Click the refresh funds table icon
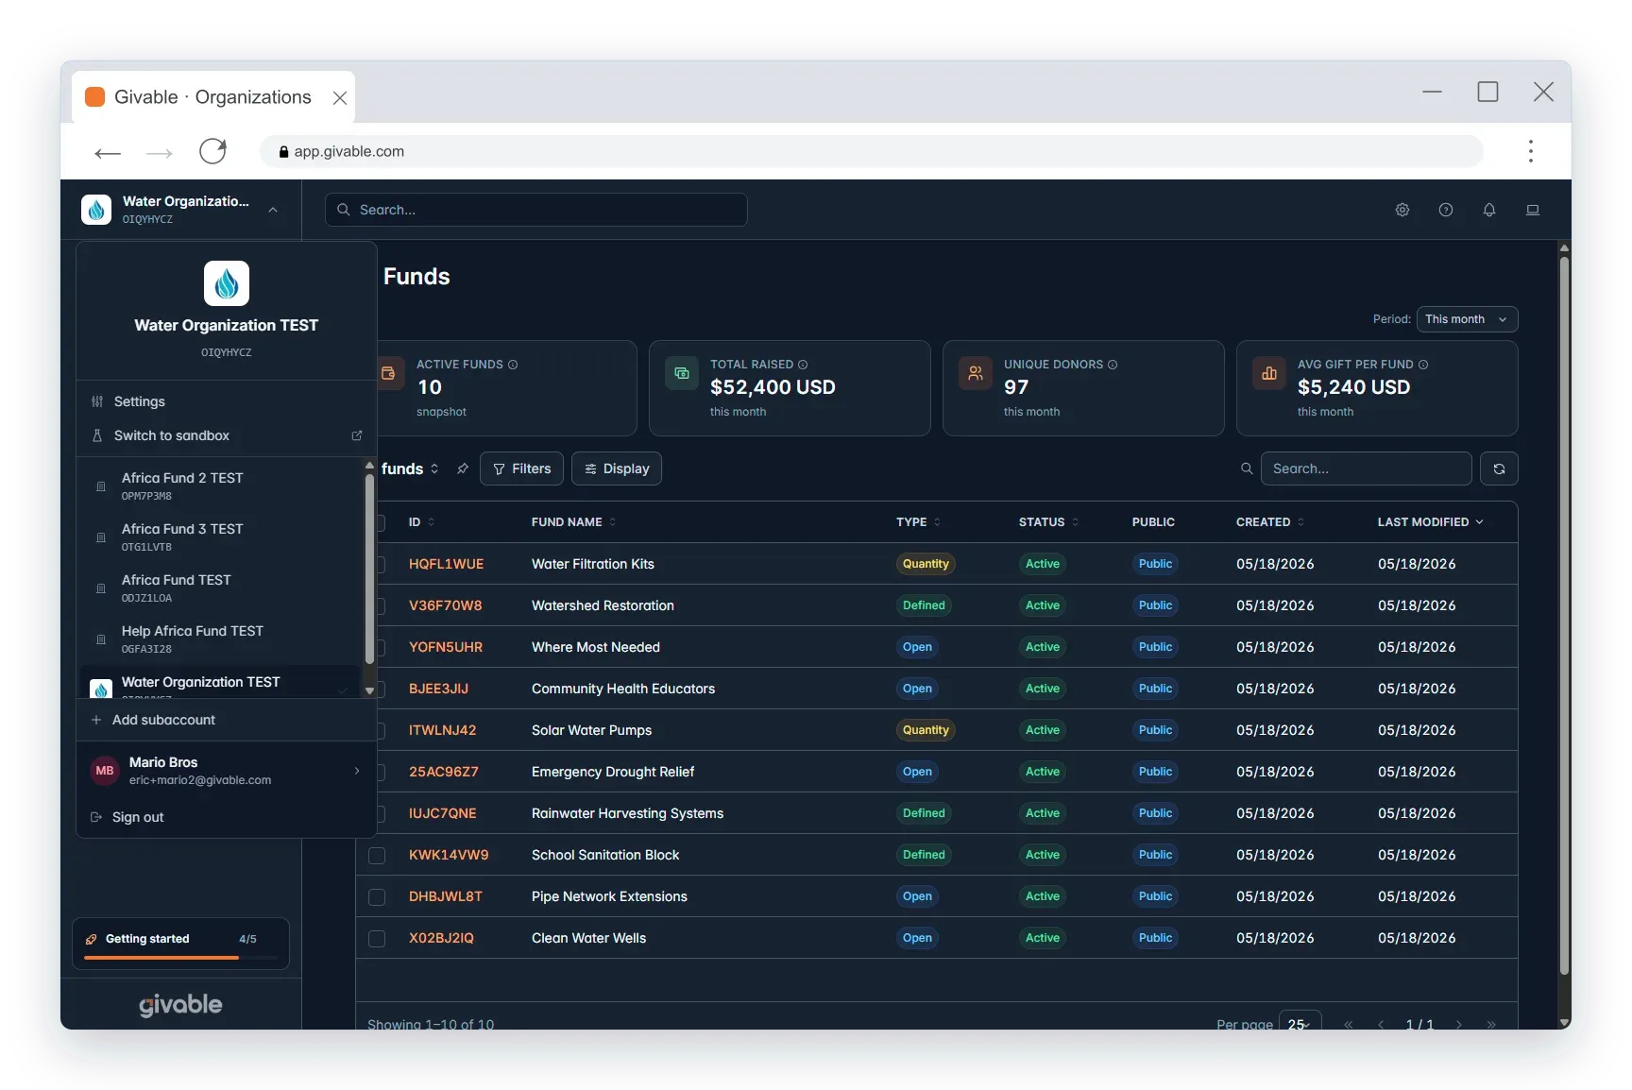 click(1499, 468)
